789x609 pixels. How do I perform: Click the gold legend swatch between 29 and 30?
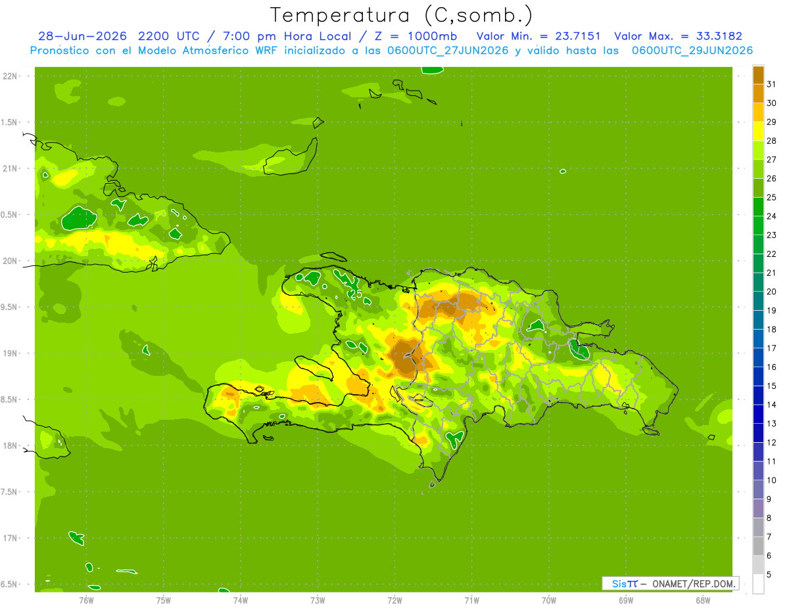[758, 112]
